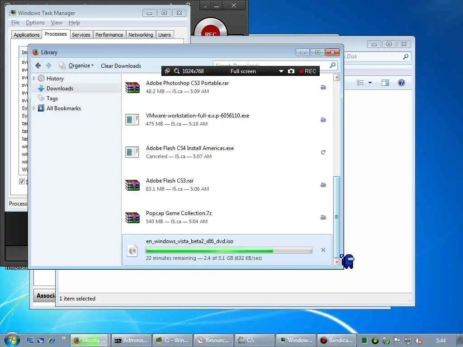Open the Organize dropdown in Library
Image resolution: width=463 pixels, height=347 pixels.
tap(81, 66)
